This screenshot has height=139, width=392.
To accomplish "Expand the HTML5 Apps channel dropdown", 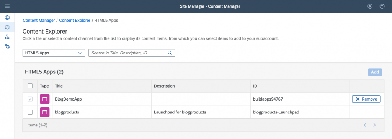I will (54, 53).
